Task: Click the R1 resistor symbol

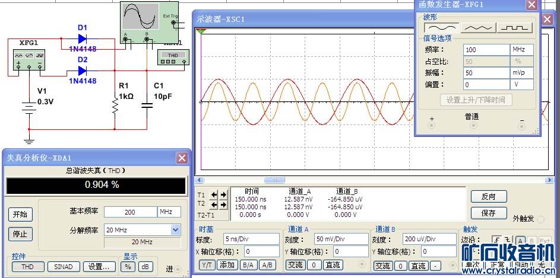Action: tap(115, 106)
